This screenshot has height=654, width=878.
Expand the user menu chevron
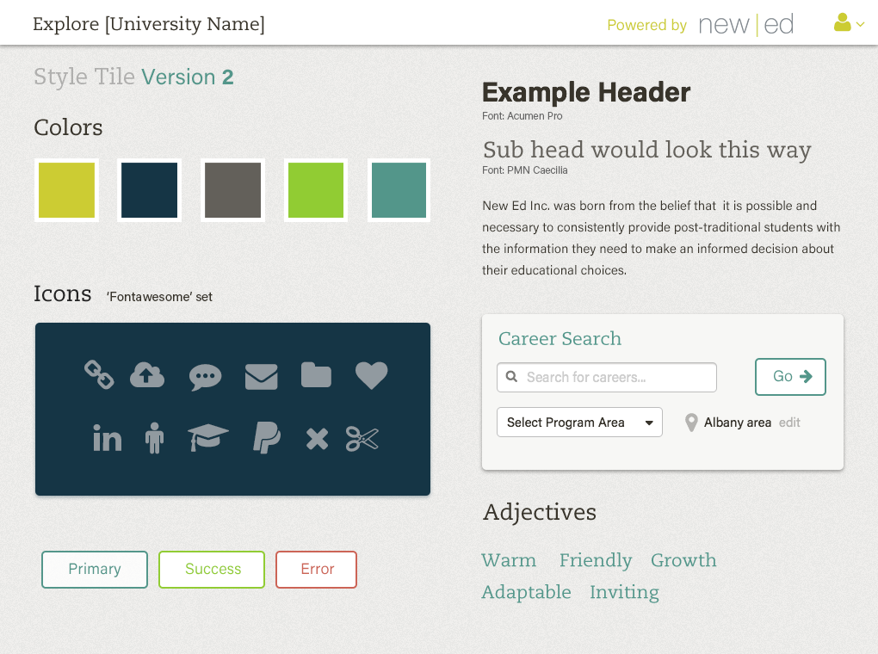pyautogui.click(x=861, y=24)
